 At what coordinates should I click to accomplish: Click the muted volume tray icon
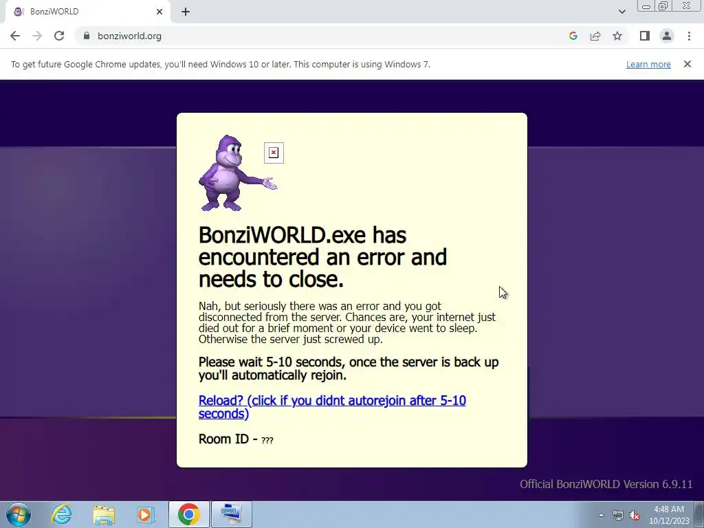(635, 516)
